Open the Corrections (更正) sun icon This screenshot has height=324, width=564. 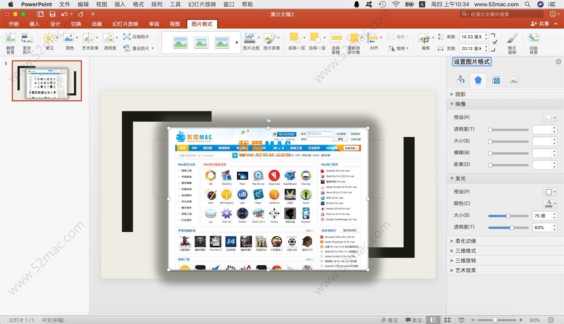pyautogui.click(x=49, y=38)
